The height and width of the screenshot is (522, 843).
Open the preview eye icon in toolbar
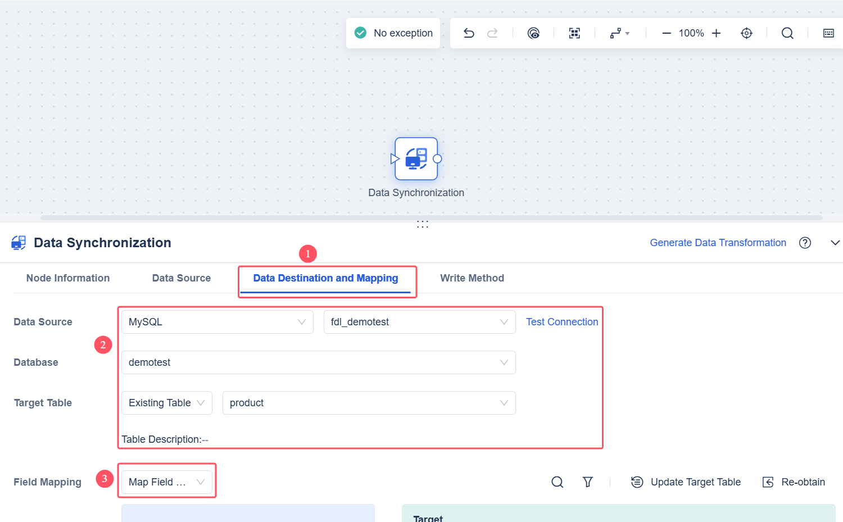[533, 33]
